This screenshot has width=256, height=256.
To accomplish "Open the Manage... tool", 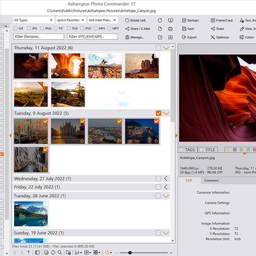I will [135, 37].
